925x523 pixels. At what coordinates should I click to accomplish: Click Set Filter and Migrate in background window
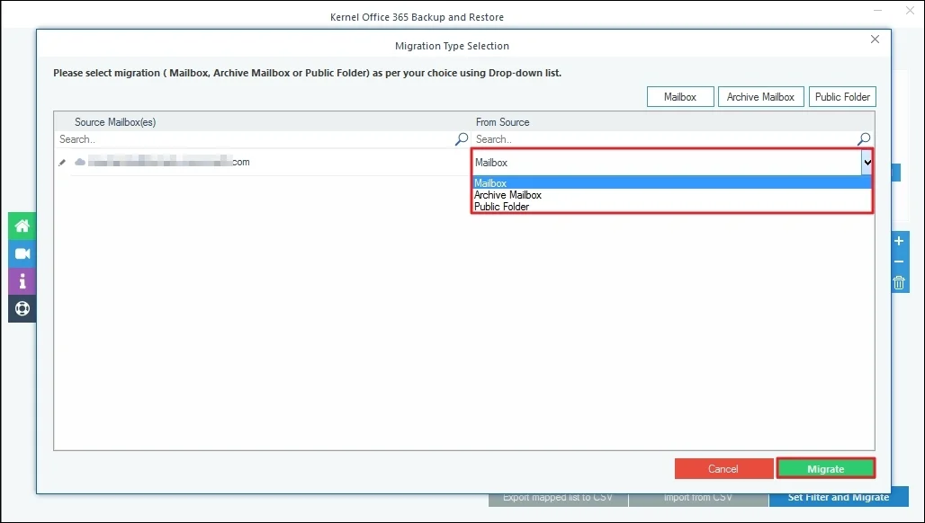[x=839, y=498]
